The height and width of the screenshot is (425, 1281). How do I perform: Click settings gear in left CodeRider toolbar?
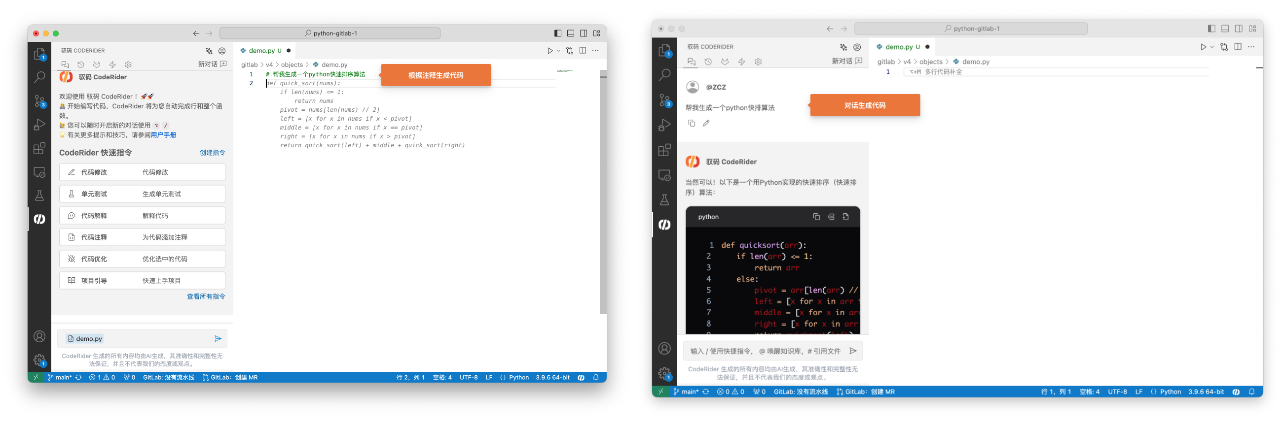128,65
